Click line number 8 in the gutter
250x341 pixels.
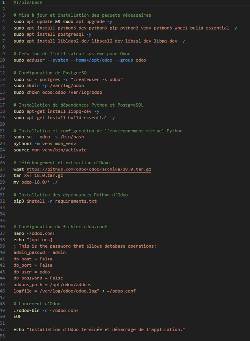(4, 47)
